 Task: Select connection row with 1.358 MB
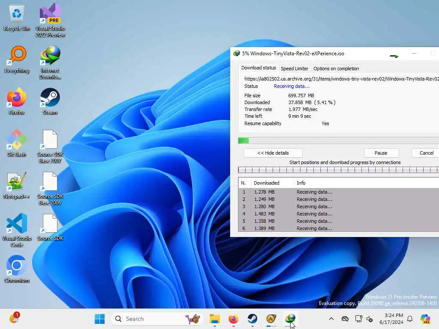pos(339,221)
